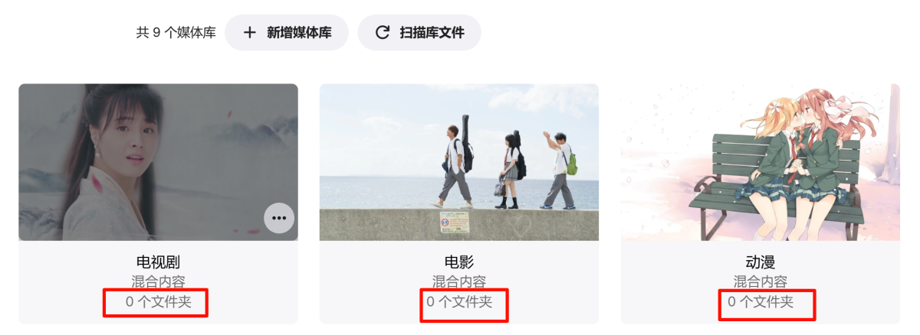Click the 新增媒体库 button label

coord(299,33)
